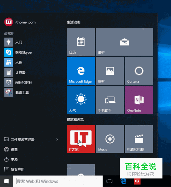Click in the 搜索 Web 和 Windows search box
Image resolution: width=171 pixels, height=187 pixels.
[x=58, y=181]
